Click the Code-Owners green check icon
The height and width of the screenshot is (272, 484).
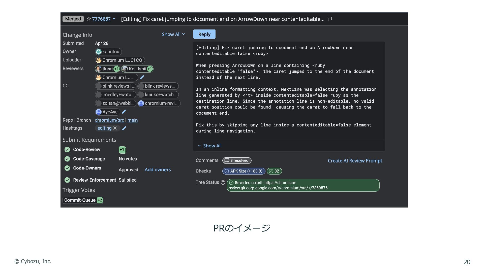coord(67,168)
